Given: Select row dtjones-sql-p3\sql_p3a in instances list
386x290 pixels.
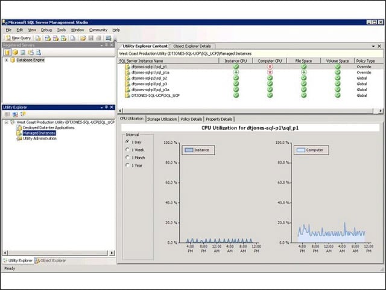Looking at the screenshot, I should 251,89.
